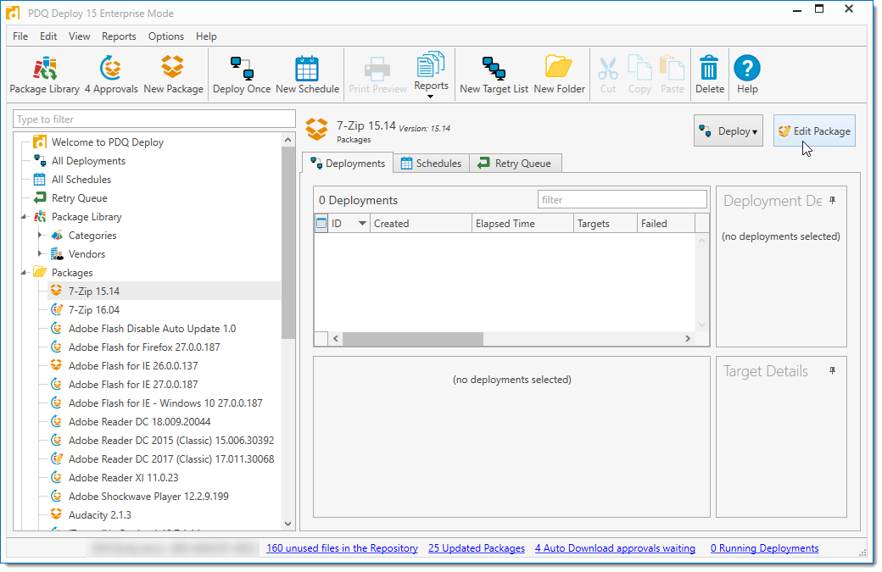
Task: Open the Reports toolbar dropdown
Action: pos(431,75)
